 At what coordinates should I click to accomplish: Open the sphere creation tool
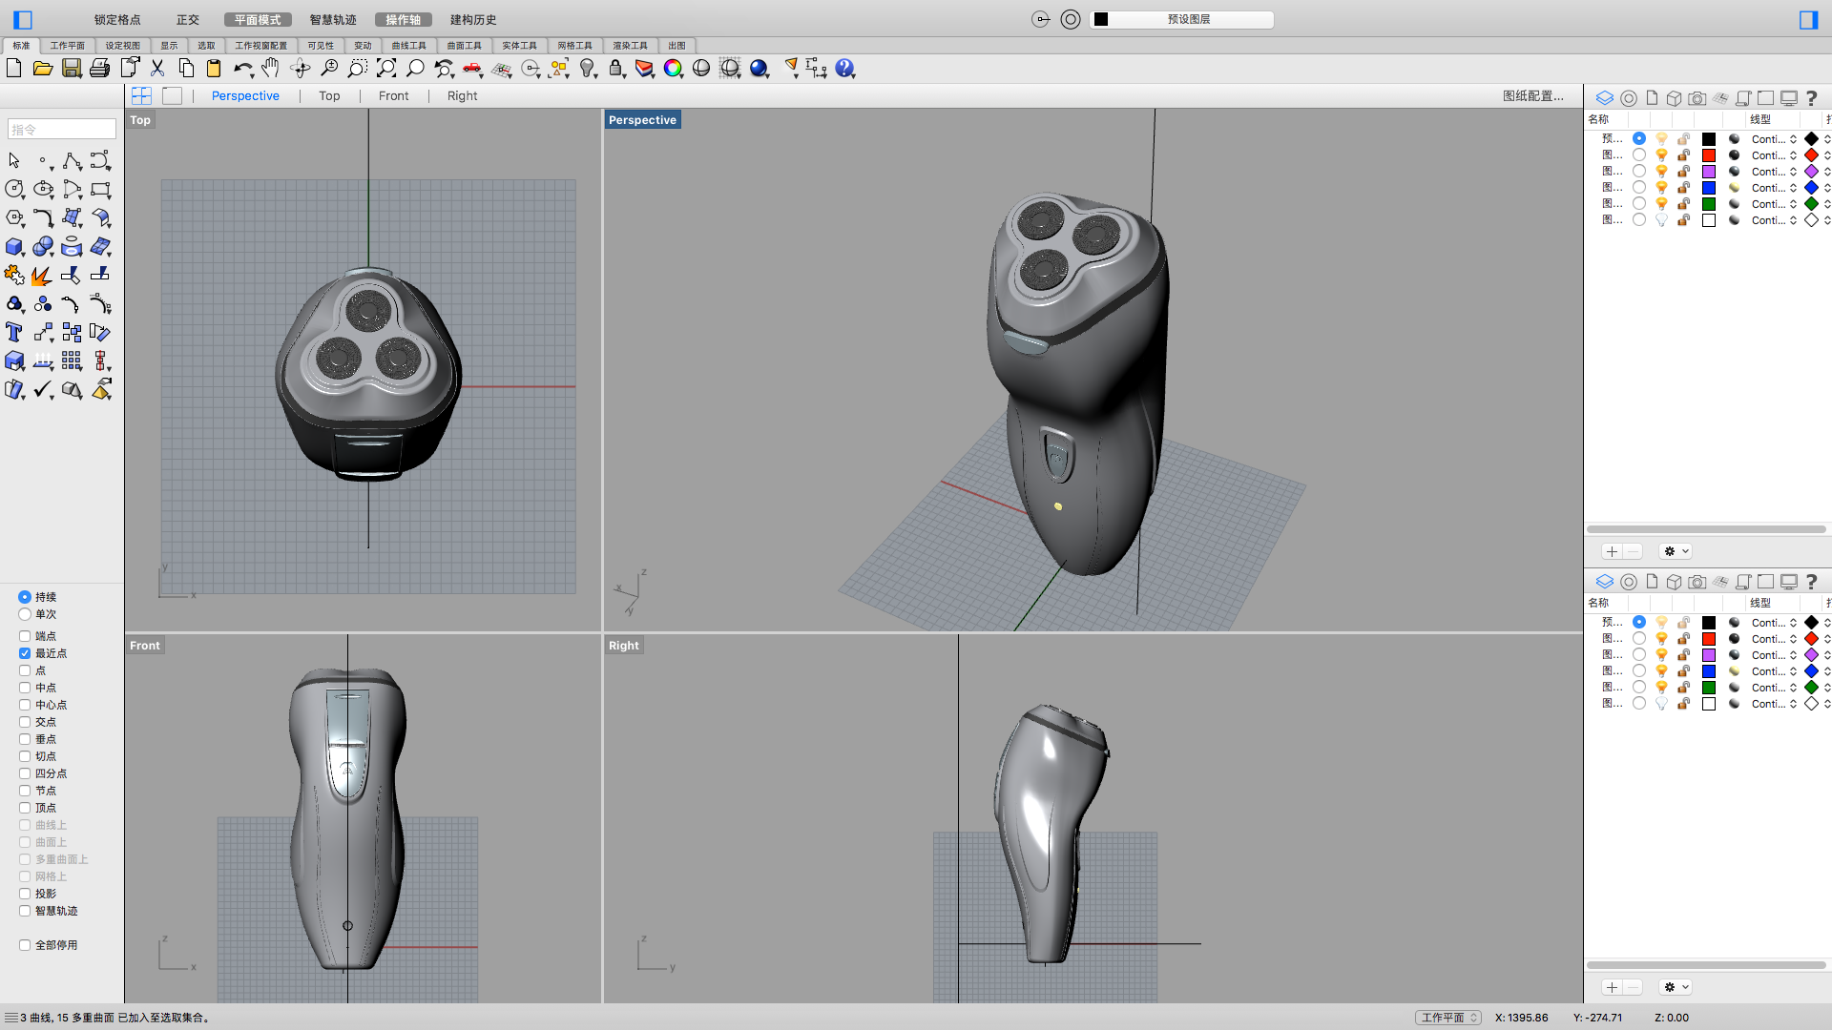pos(43,246)
